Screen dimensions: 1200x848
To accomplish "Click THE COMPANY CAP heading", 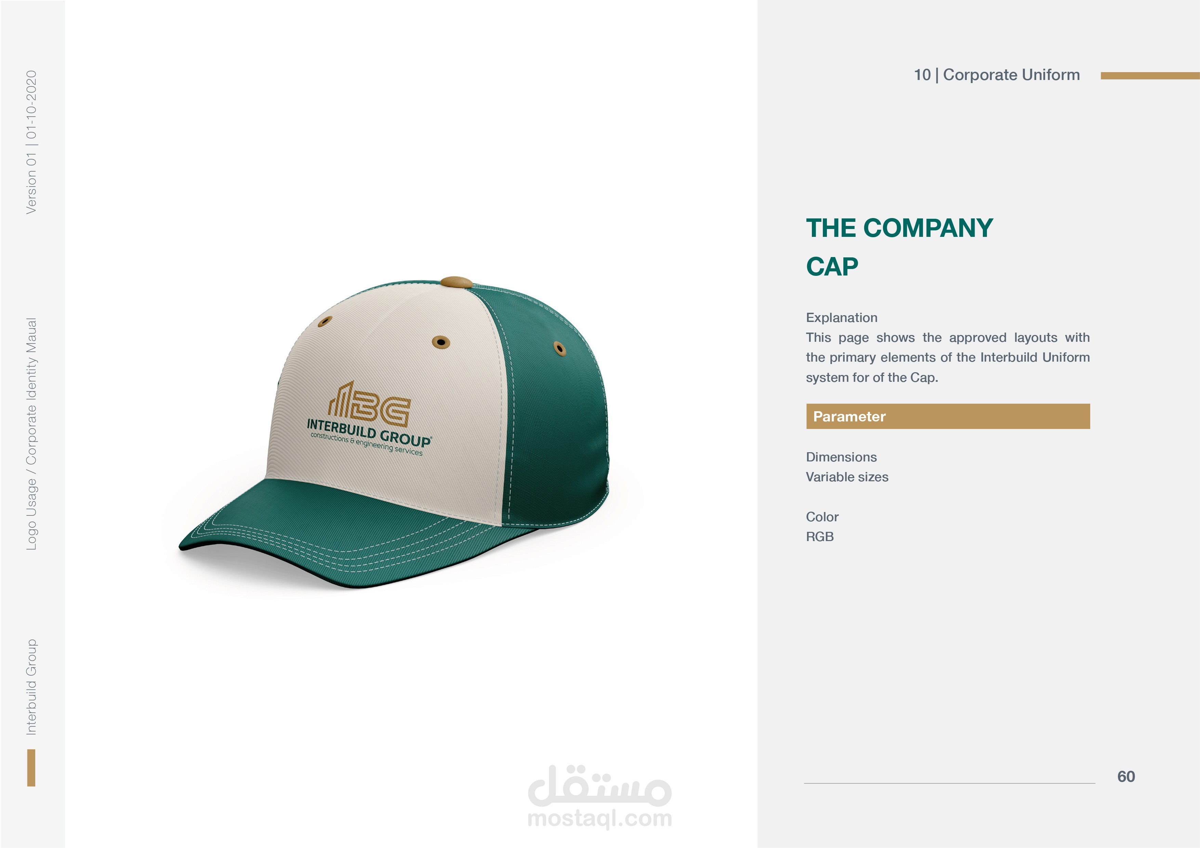I will point(899,247).
